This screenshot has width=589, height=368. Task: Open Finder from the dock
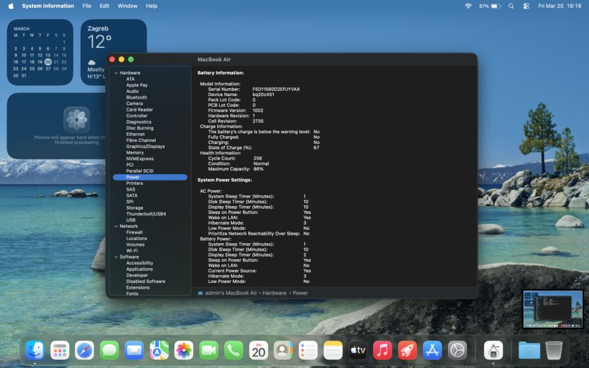point(35,350)
